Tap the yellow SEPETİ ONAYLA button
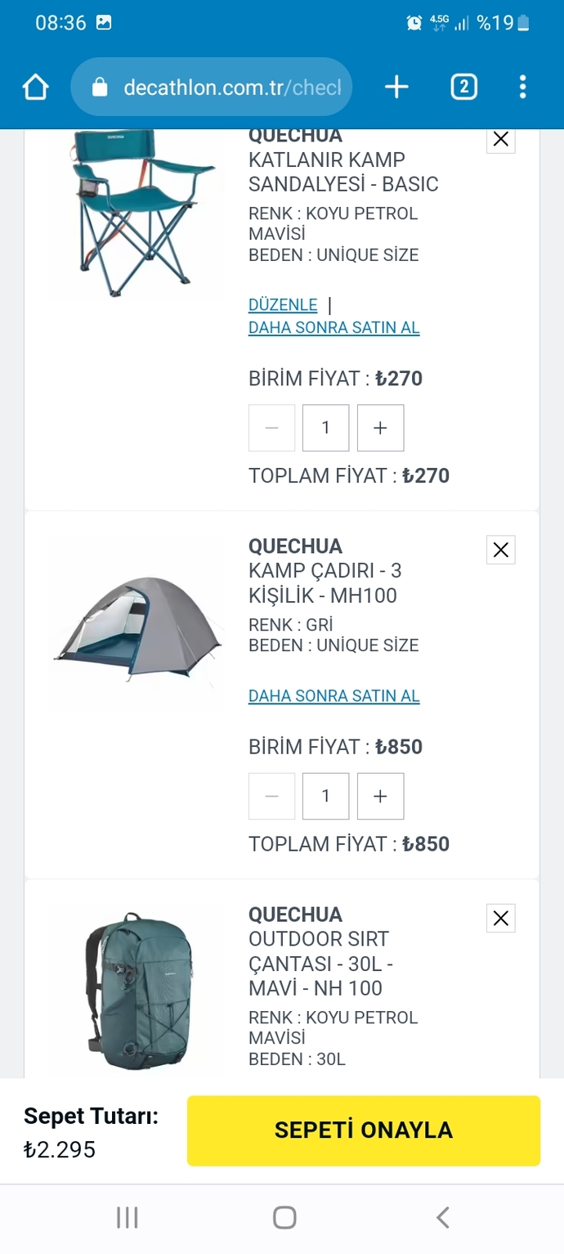This screenshot has width=564, height=1254. click(364, 1130)
